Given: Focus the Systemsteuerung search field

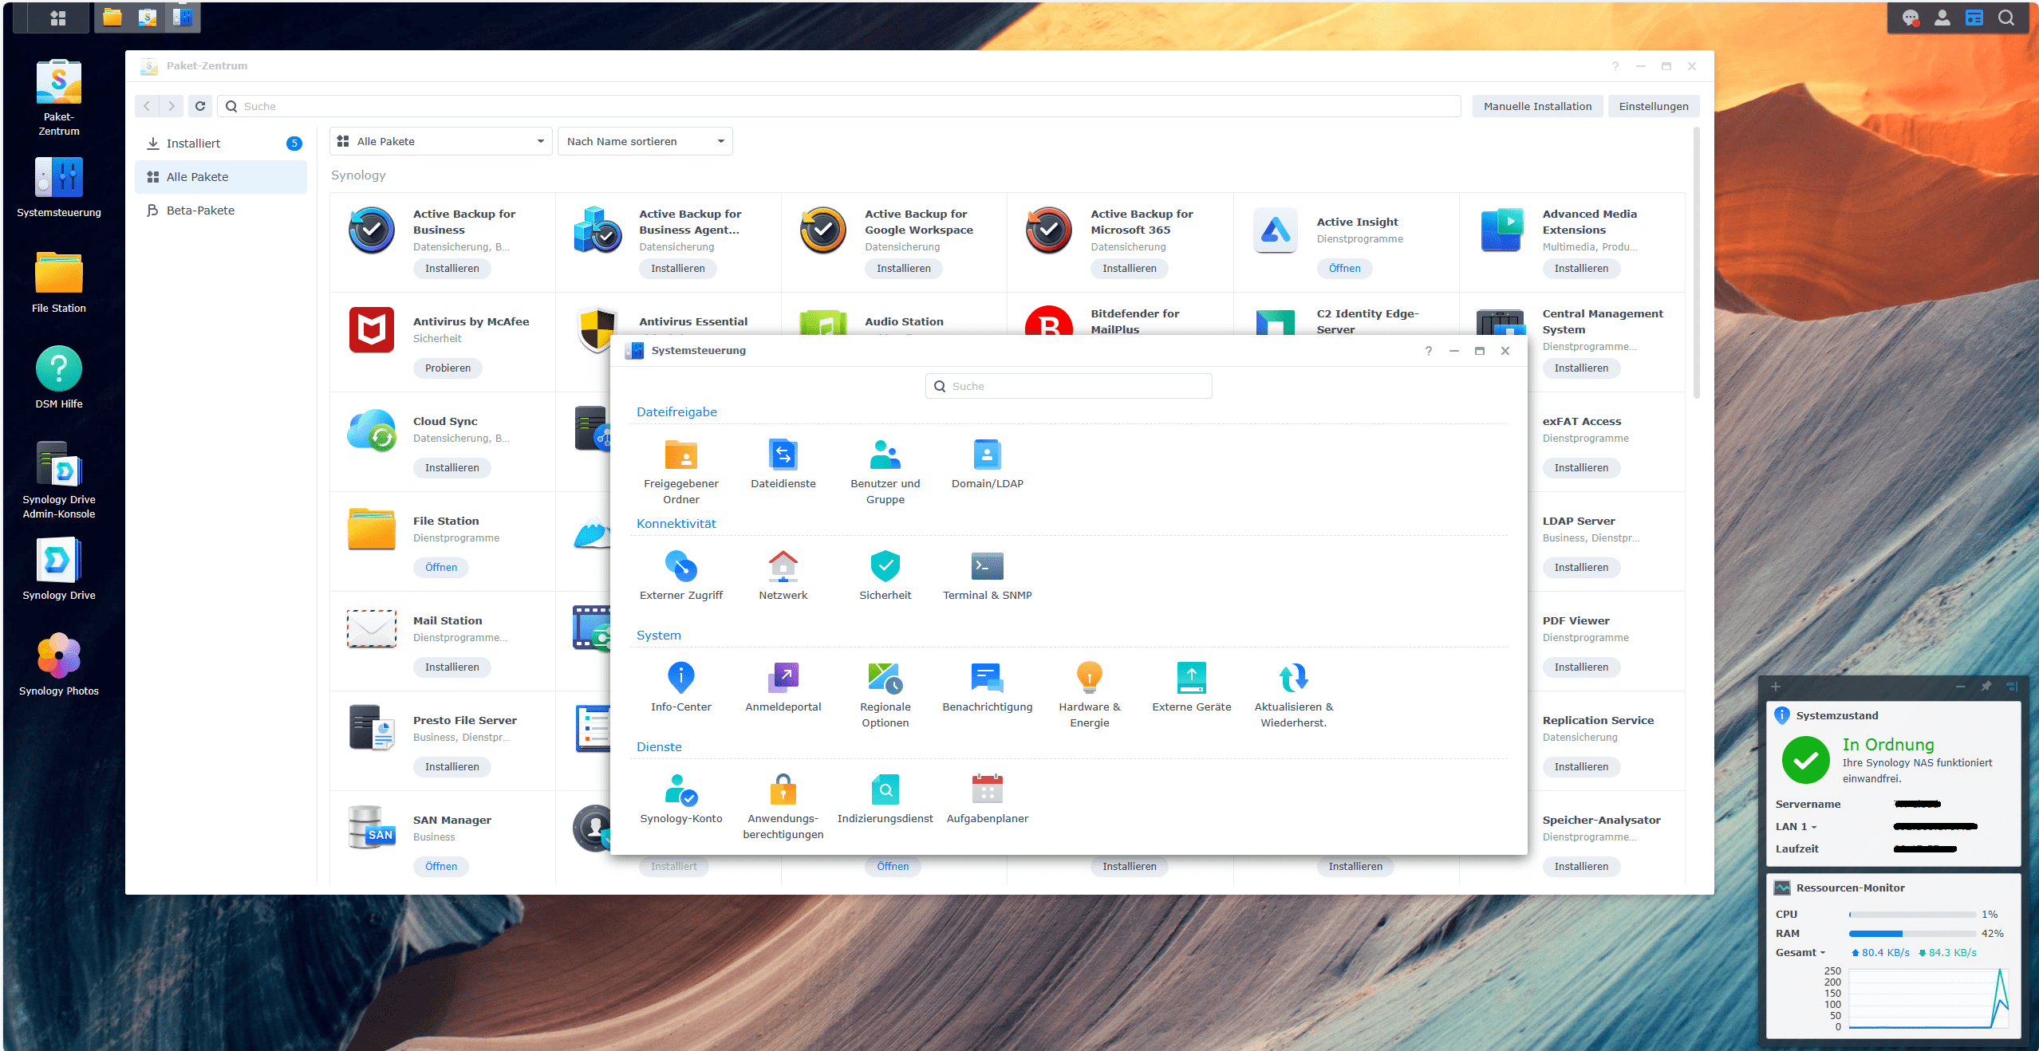Looking at the screenshot, I should click(x=1068, y=386).
